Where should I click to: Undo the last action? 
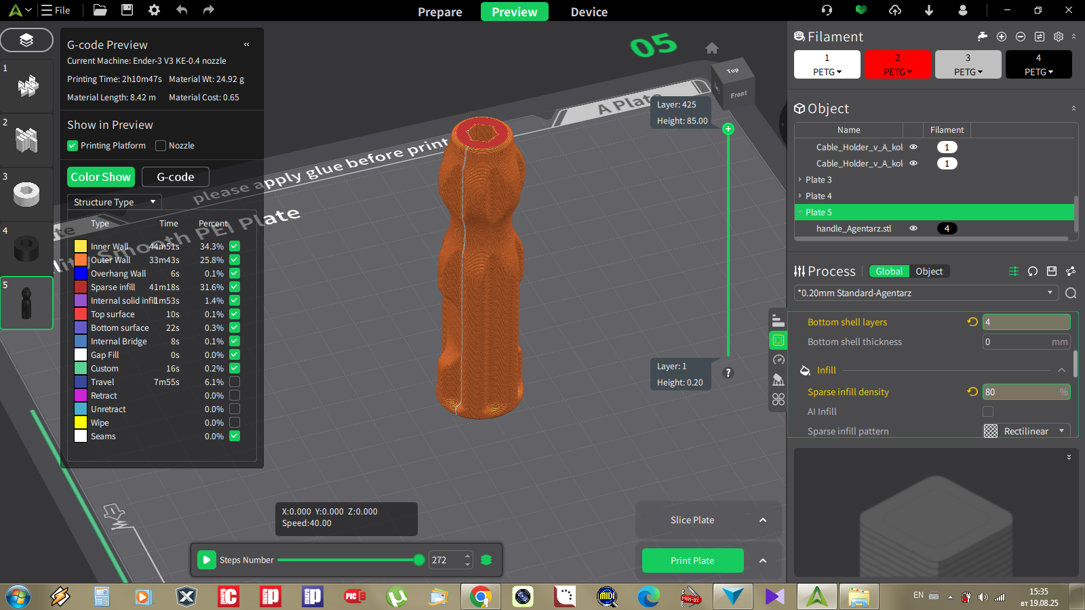[182, 10]
